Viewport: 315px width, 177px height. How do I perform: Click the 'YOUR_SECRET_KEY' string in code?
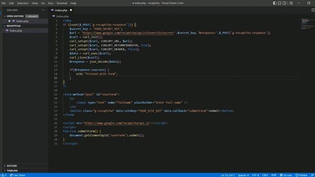108,29
